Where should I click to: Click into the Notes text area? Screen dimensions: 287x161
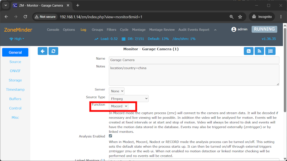coord(194,75)
